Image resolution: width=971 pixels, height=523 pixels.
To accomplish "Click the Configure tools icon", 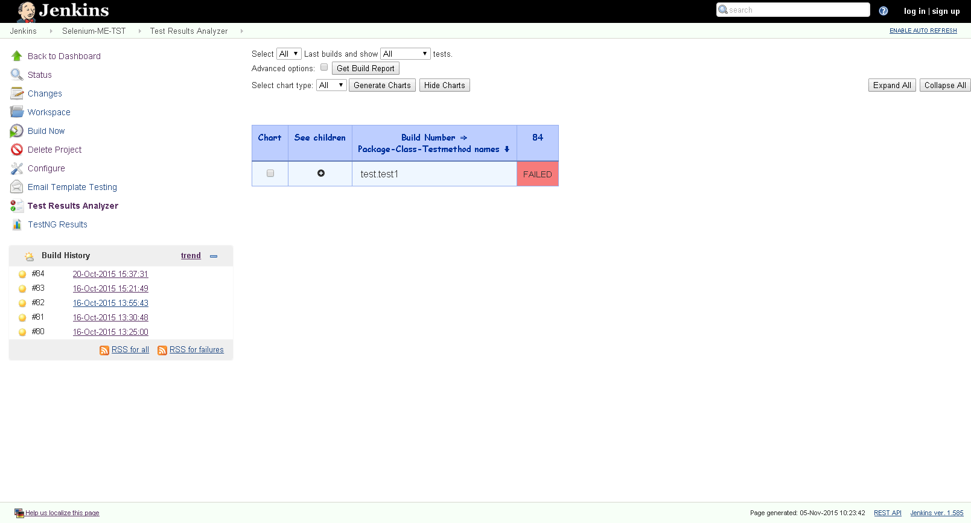I will tap(16, 168).
